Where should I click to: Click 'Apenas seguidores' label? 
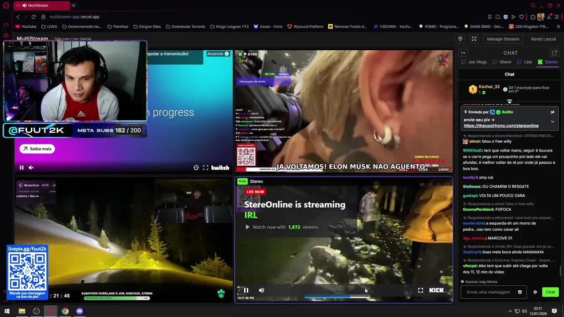tap(481, 282)
